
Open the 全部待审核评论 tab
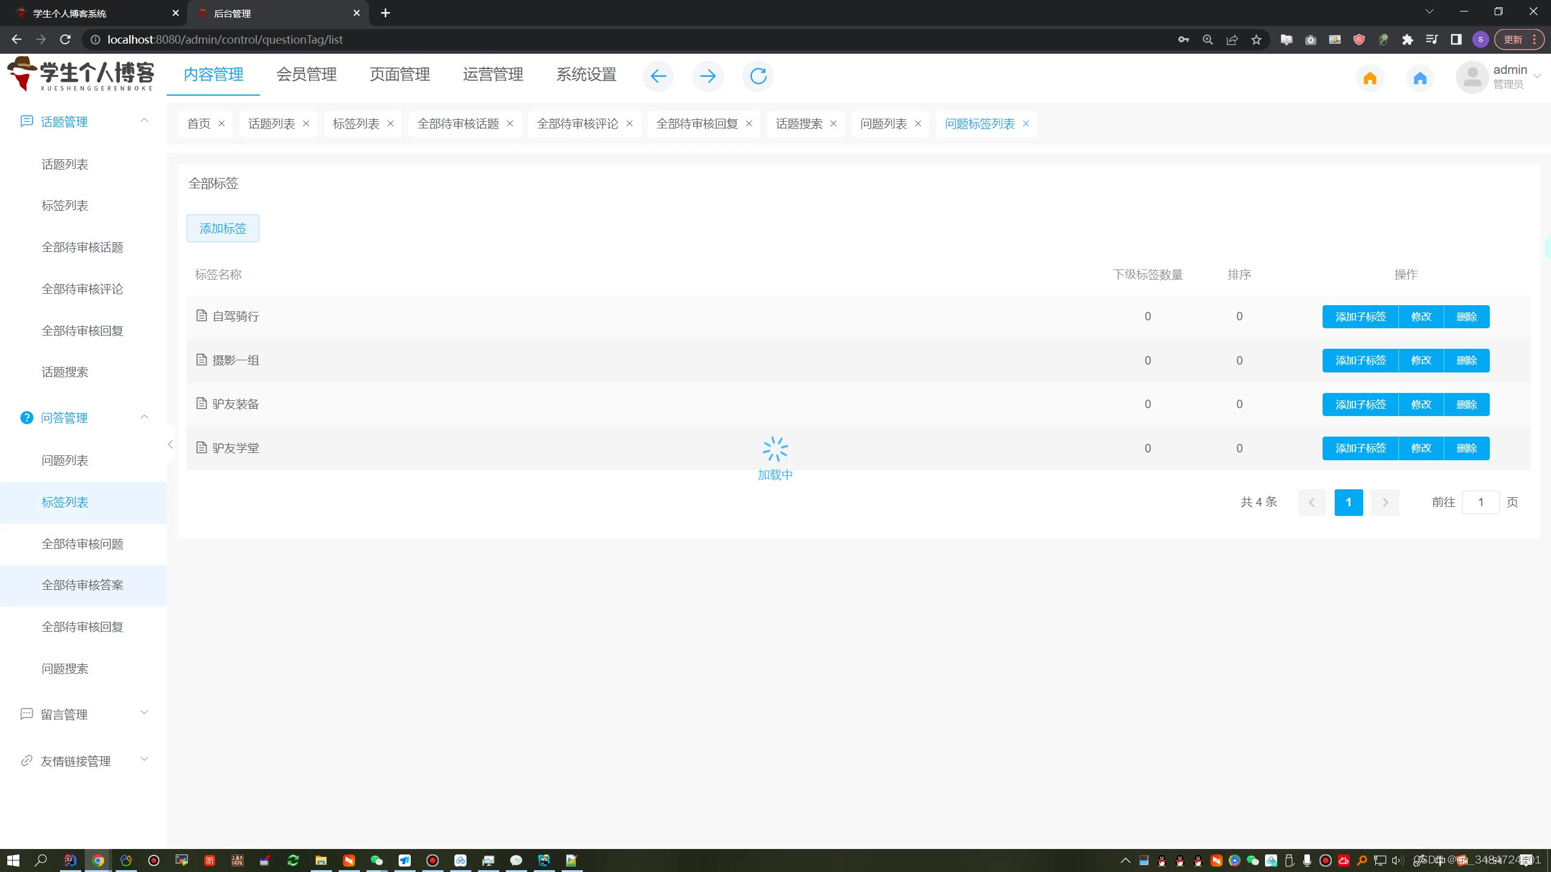pos(577,124)
